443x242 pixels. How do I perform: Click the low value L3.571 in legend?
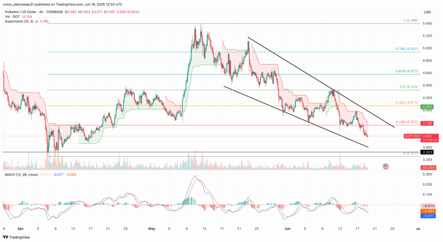click(x=97, y=12)
